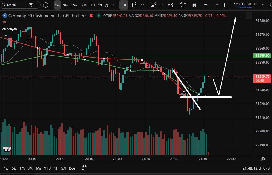
Task: Select the 1m timeframe button
Action: [x=57, y=5]
